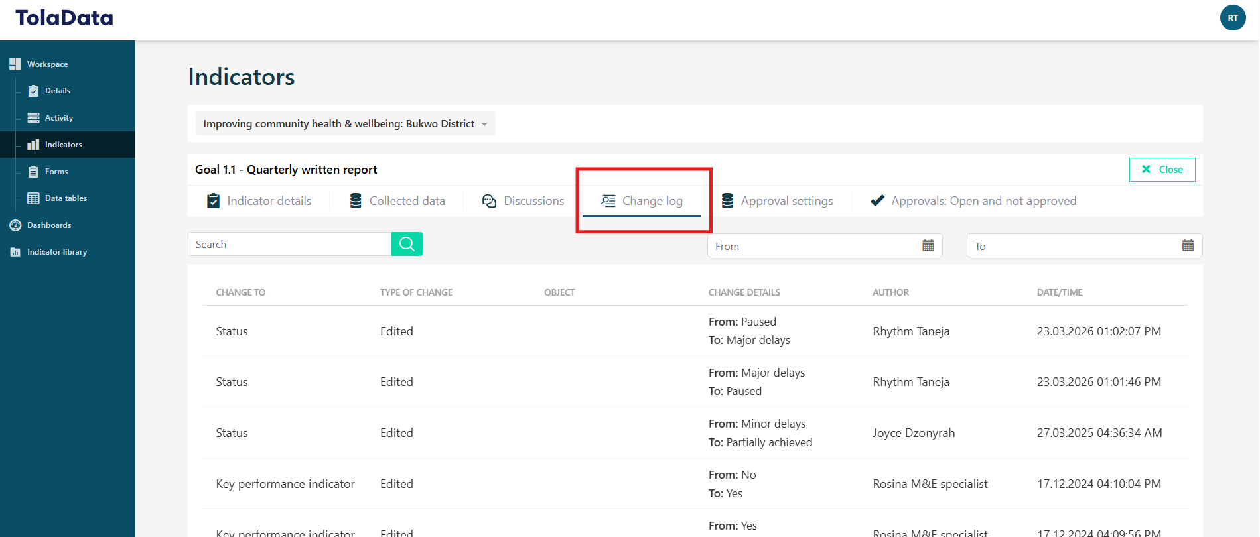Open the From date calendar picker
The width and height of the screenshot is (1260, 537).
(928, 246)
